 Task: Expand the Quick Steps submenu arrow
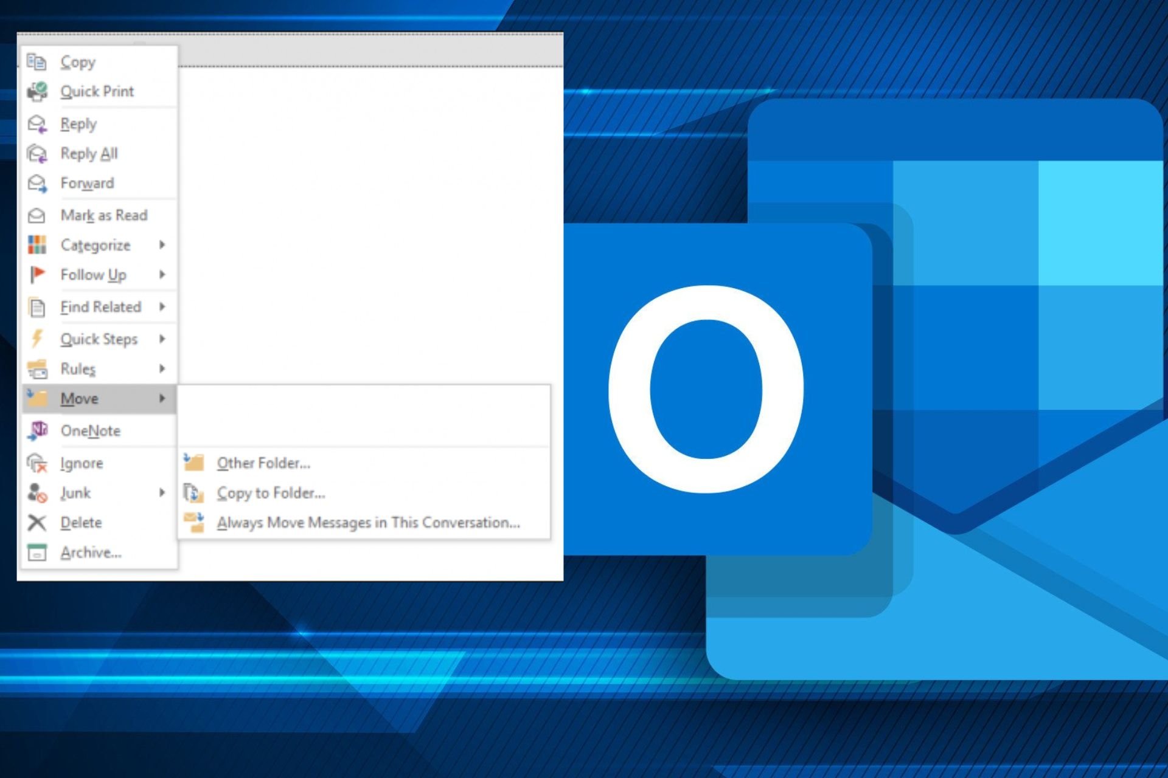(162, 339)
